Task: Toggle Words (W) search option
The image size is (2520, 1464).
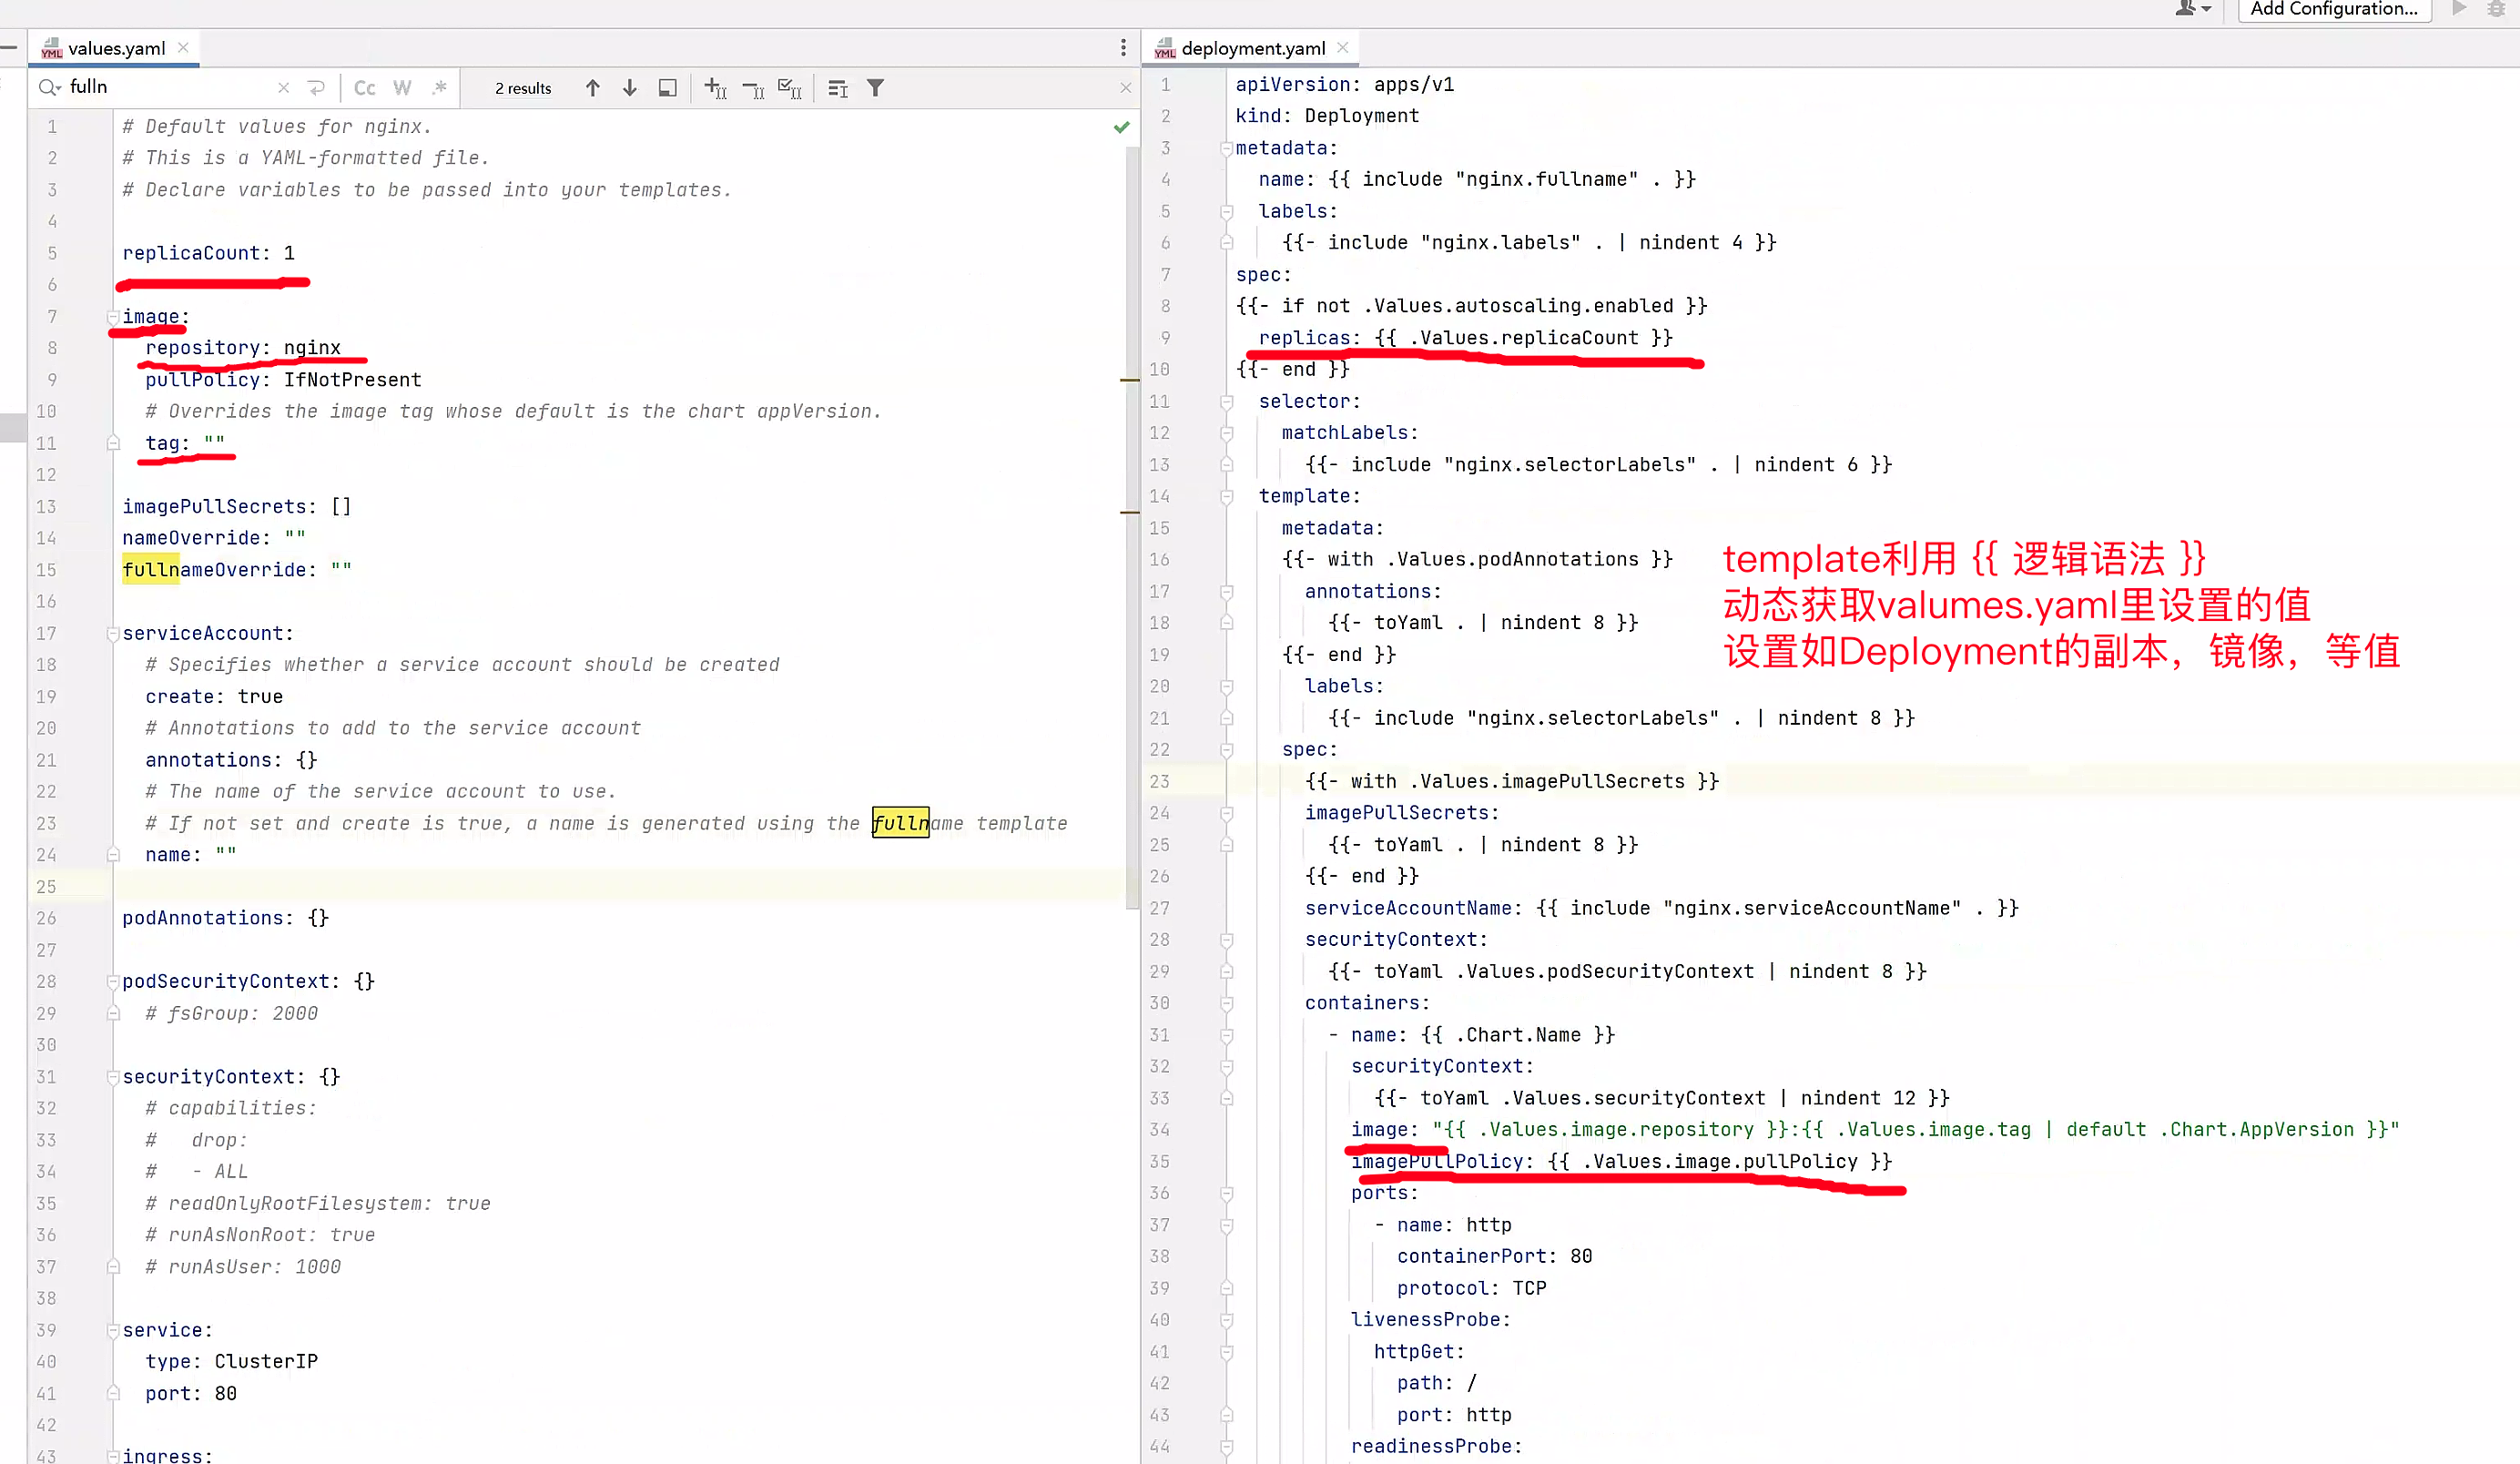Action: [x=402, y=88]
